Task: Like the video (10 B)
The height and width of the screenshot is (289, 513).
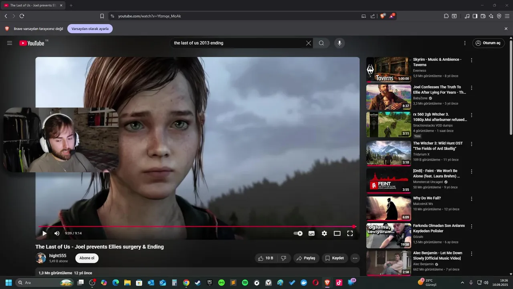Action: click(266, 258)
